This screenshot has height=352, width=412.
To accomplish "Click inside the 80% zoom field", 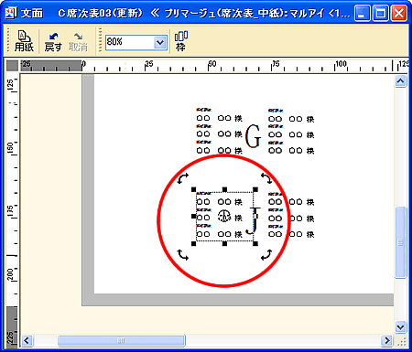I will tap(130, 43).
